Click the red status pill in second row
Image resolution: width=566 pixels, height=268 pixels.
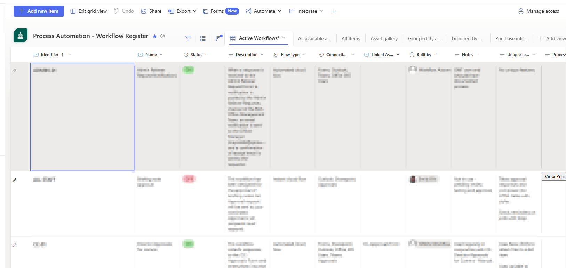189,179
